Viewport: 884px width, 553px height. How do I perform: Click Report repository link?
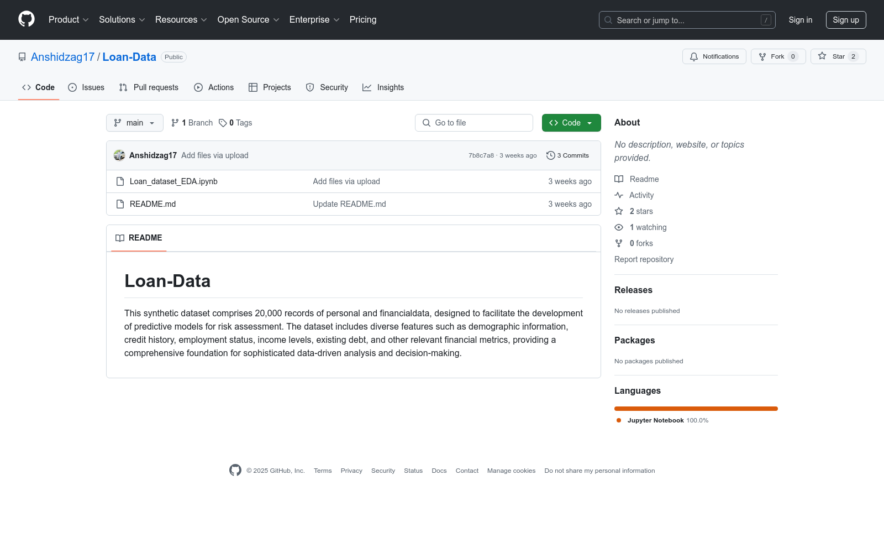pos(644,259)
